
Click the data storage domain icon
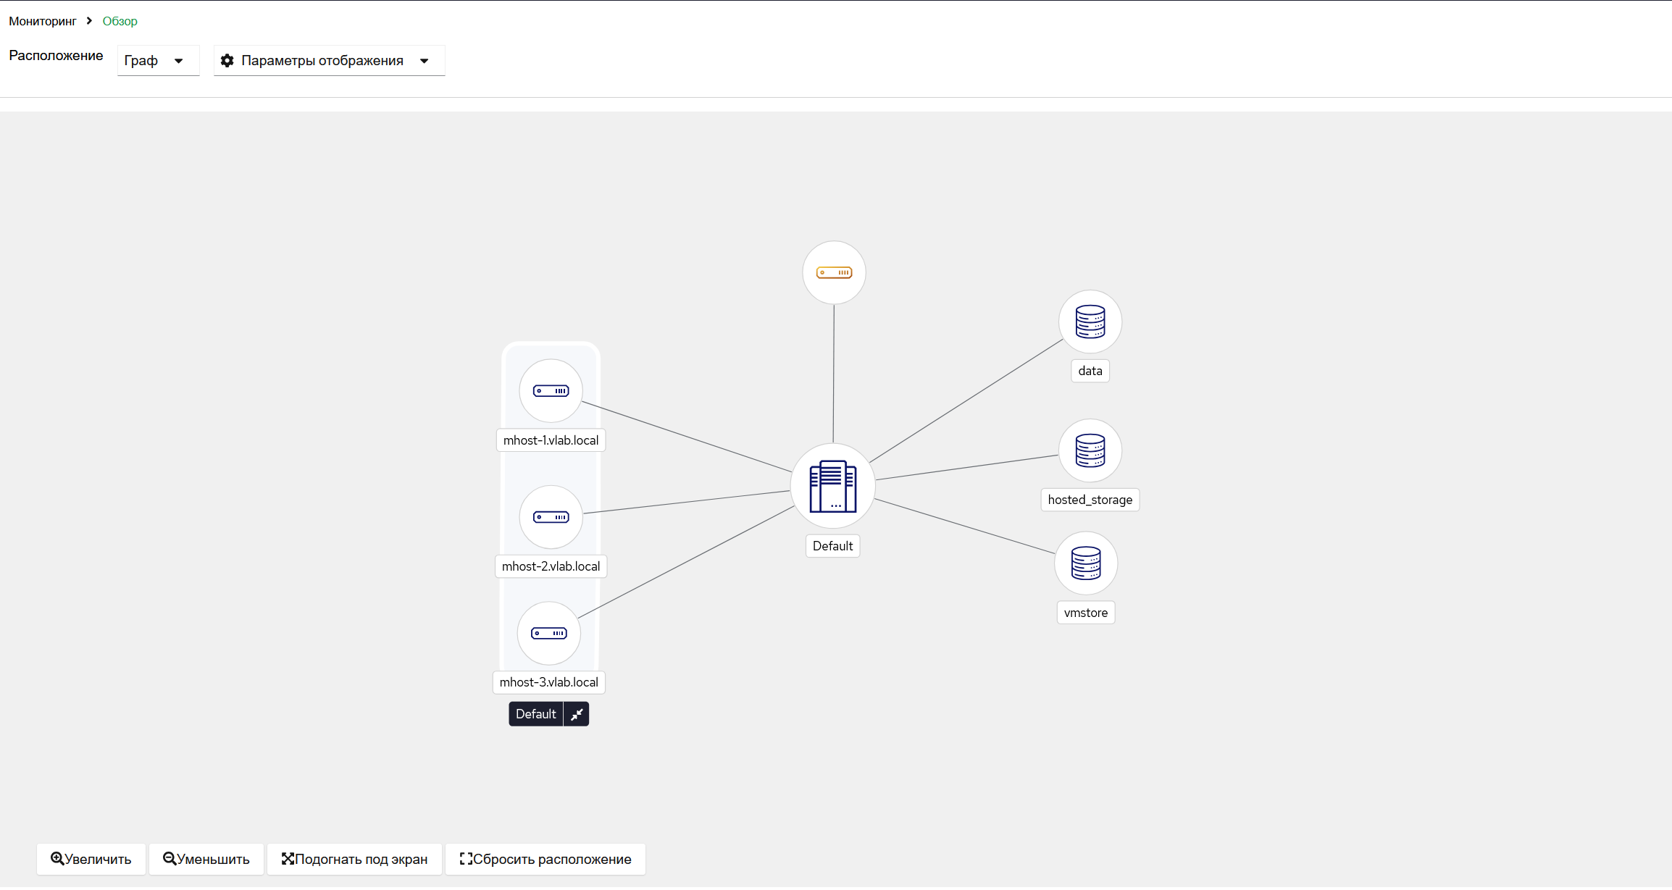(1090, 322)
